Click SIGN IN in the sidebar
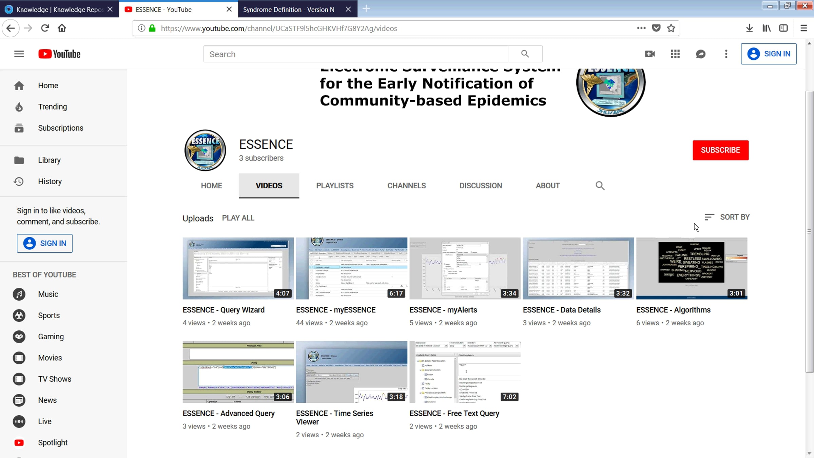The width and height of the screenshot is (814, 458). point(45,243)
